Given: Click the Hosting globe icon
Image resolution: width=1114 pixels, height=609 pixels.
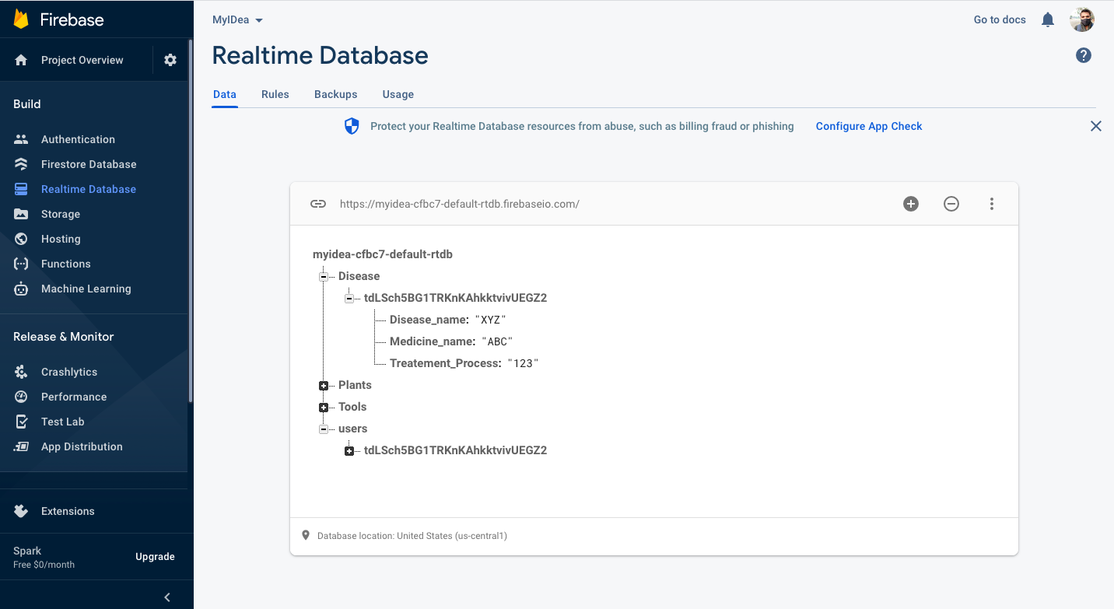Looking at the screenshot, I should tap(21, 239).
